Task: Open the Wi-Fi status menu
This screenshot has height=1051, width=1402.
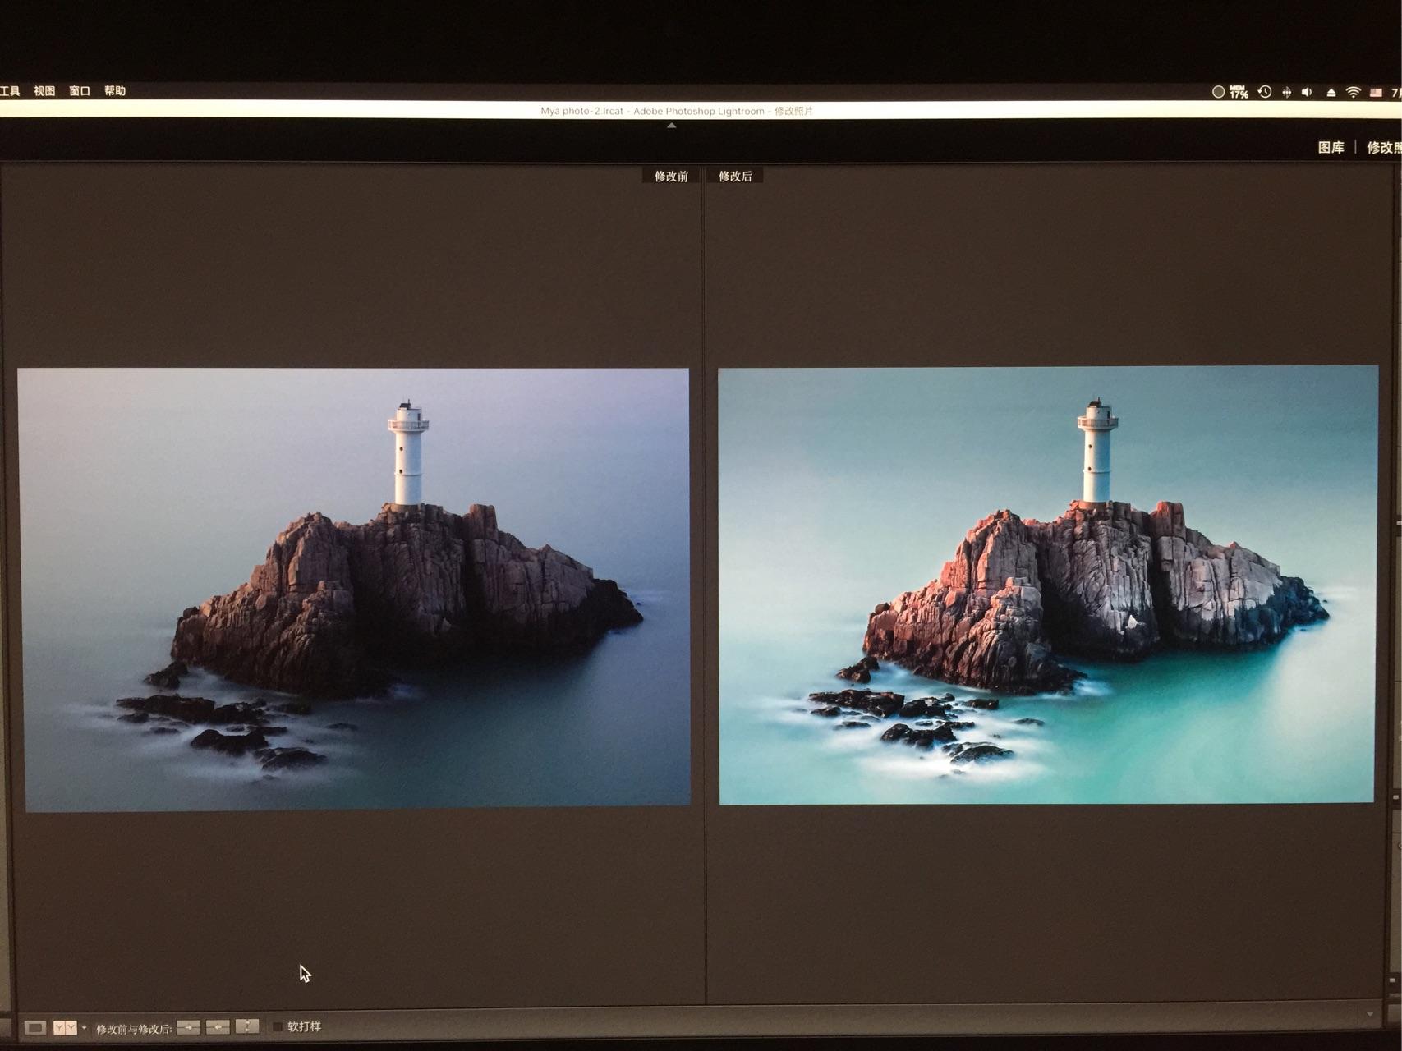Action: click(x=1353, y=92)
